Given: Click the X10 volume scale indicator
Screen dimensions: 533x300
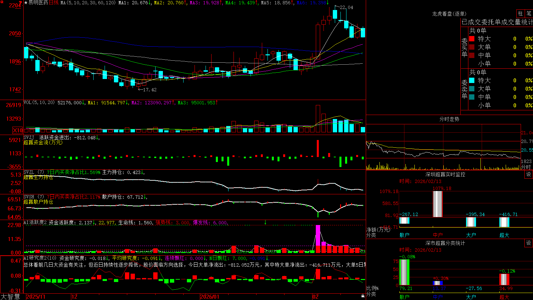Looking at the screenshot, I should click(18, 130).
